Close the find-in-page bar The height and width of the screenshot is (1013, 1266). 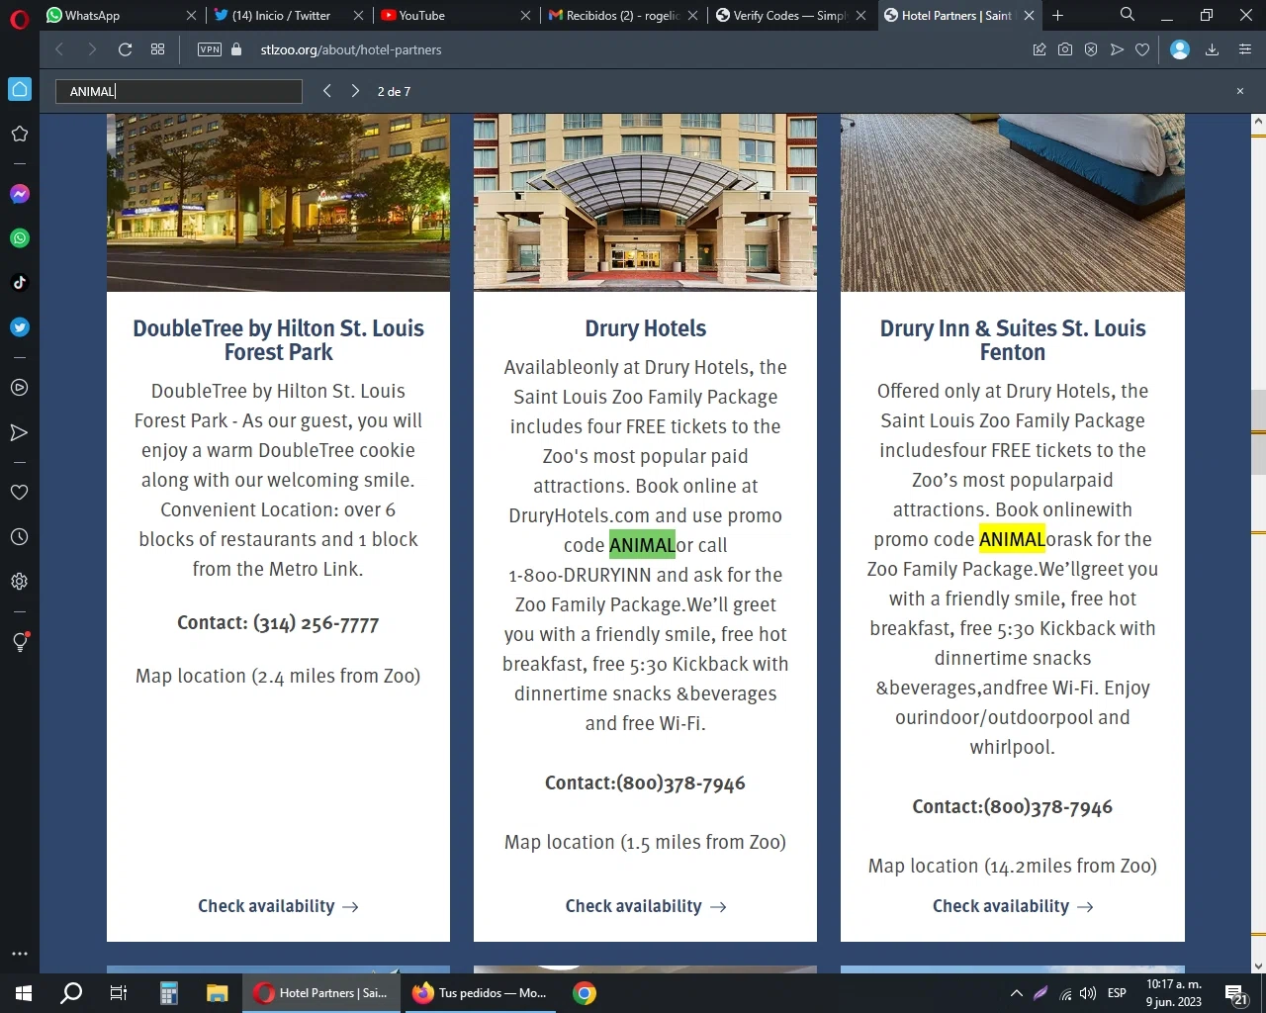click(x=1240, y=91)
